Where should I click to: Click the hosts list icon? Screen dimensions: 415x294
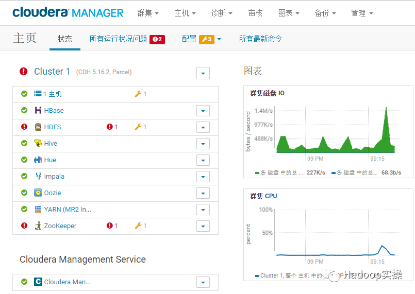click(38, 94)
